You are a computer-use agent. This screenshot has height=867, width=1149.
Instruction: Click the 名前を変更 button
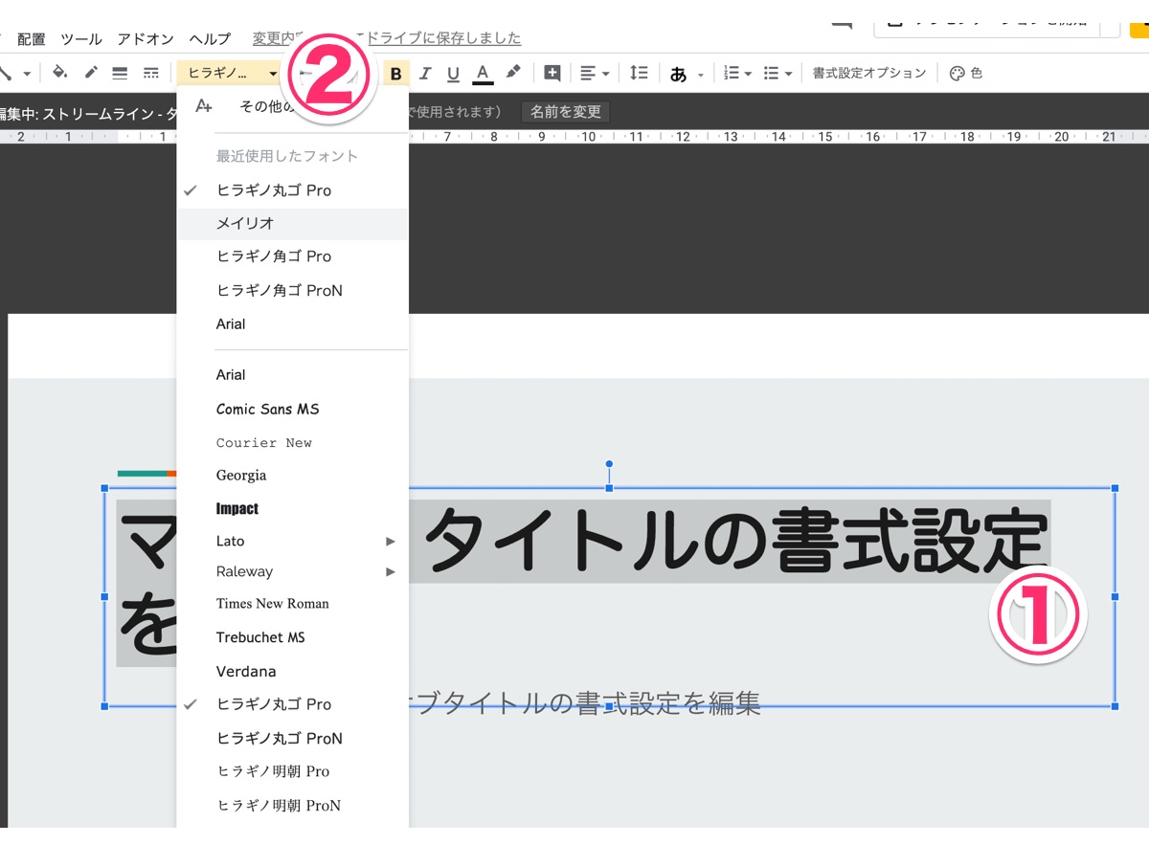point(566,112)
